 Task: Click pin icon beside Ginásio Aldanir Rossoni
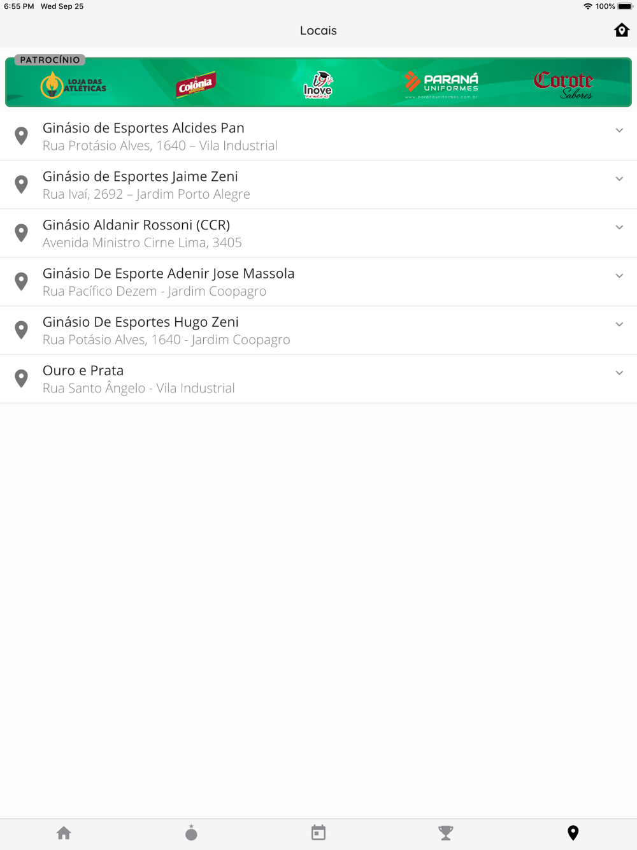(x=22, y=233)
